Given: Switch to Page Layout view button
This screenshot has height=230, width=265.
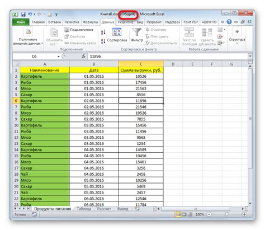Looking at the screenshot, I should 184,214.
